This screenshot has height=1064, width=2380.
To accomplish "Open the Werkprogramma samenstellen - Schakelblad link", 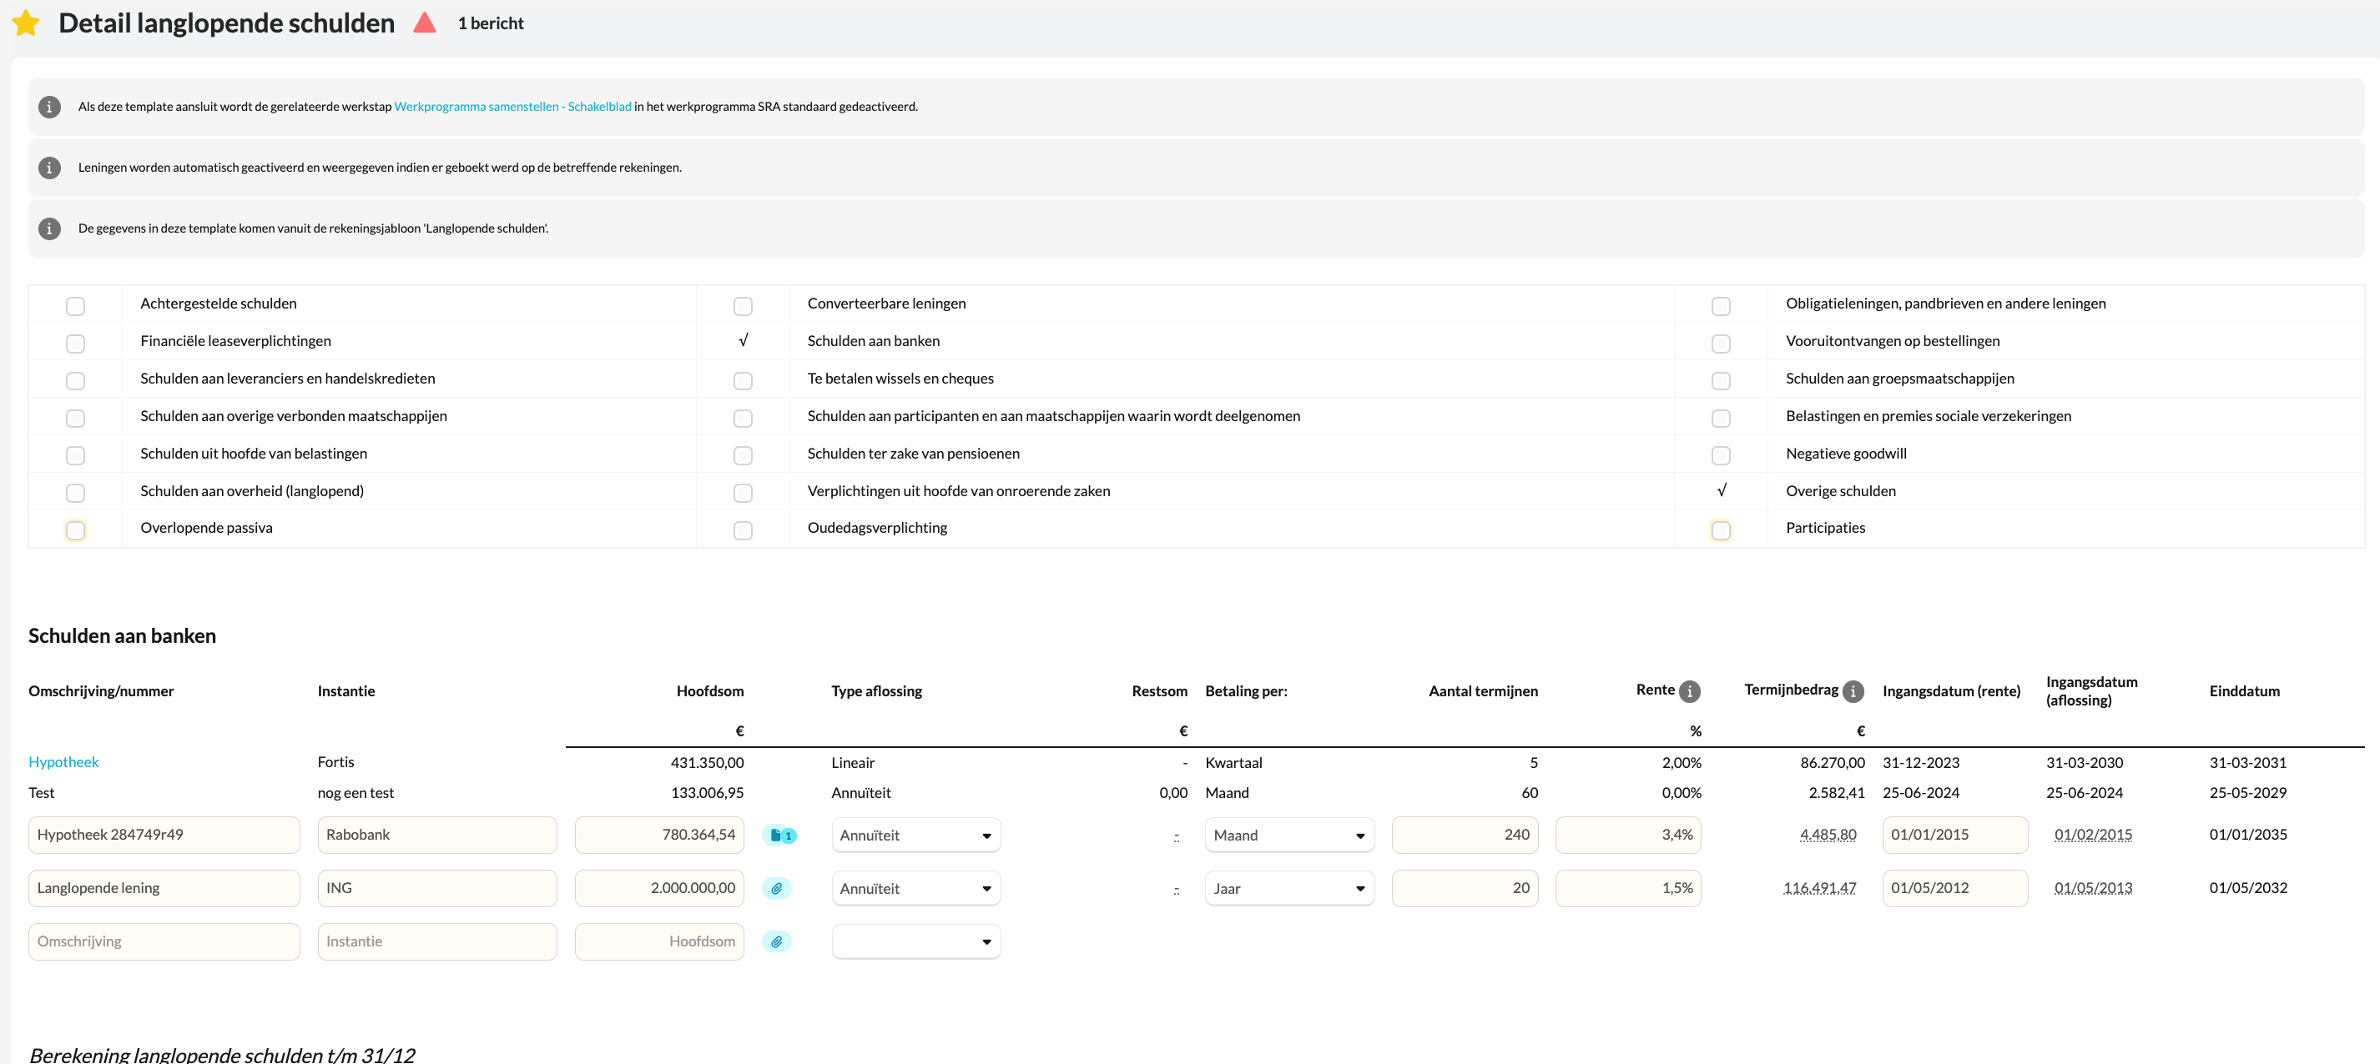I will (512, 107).
